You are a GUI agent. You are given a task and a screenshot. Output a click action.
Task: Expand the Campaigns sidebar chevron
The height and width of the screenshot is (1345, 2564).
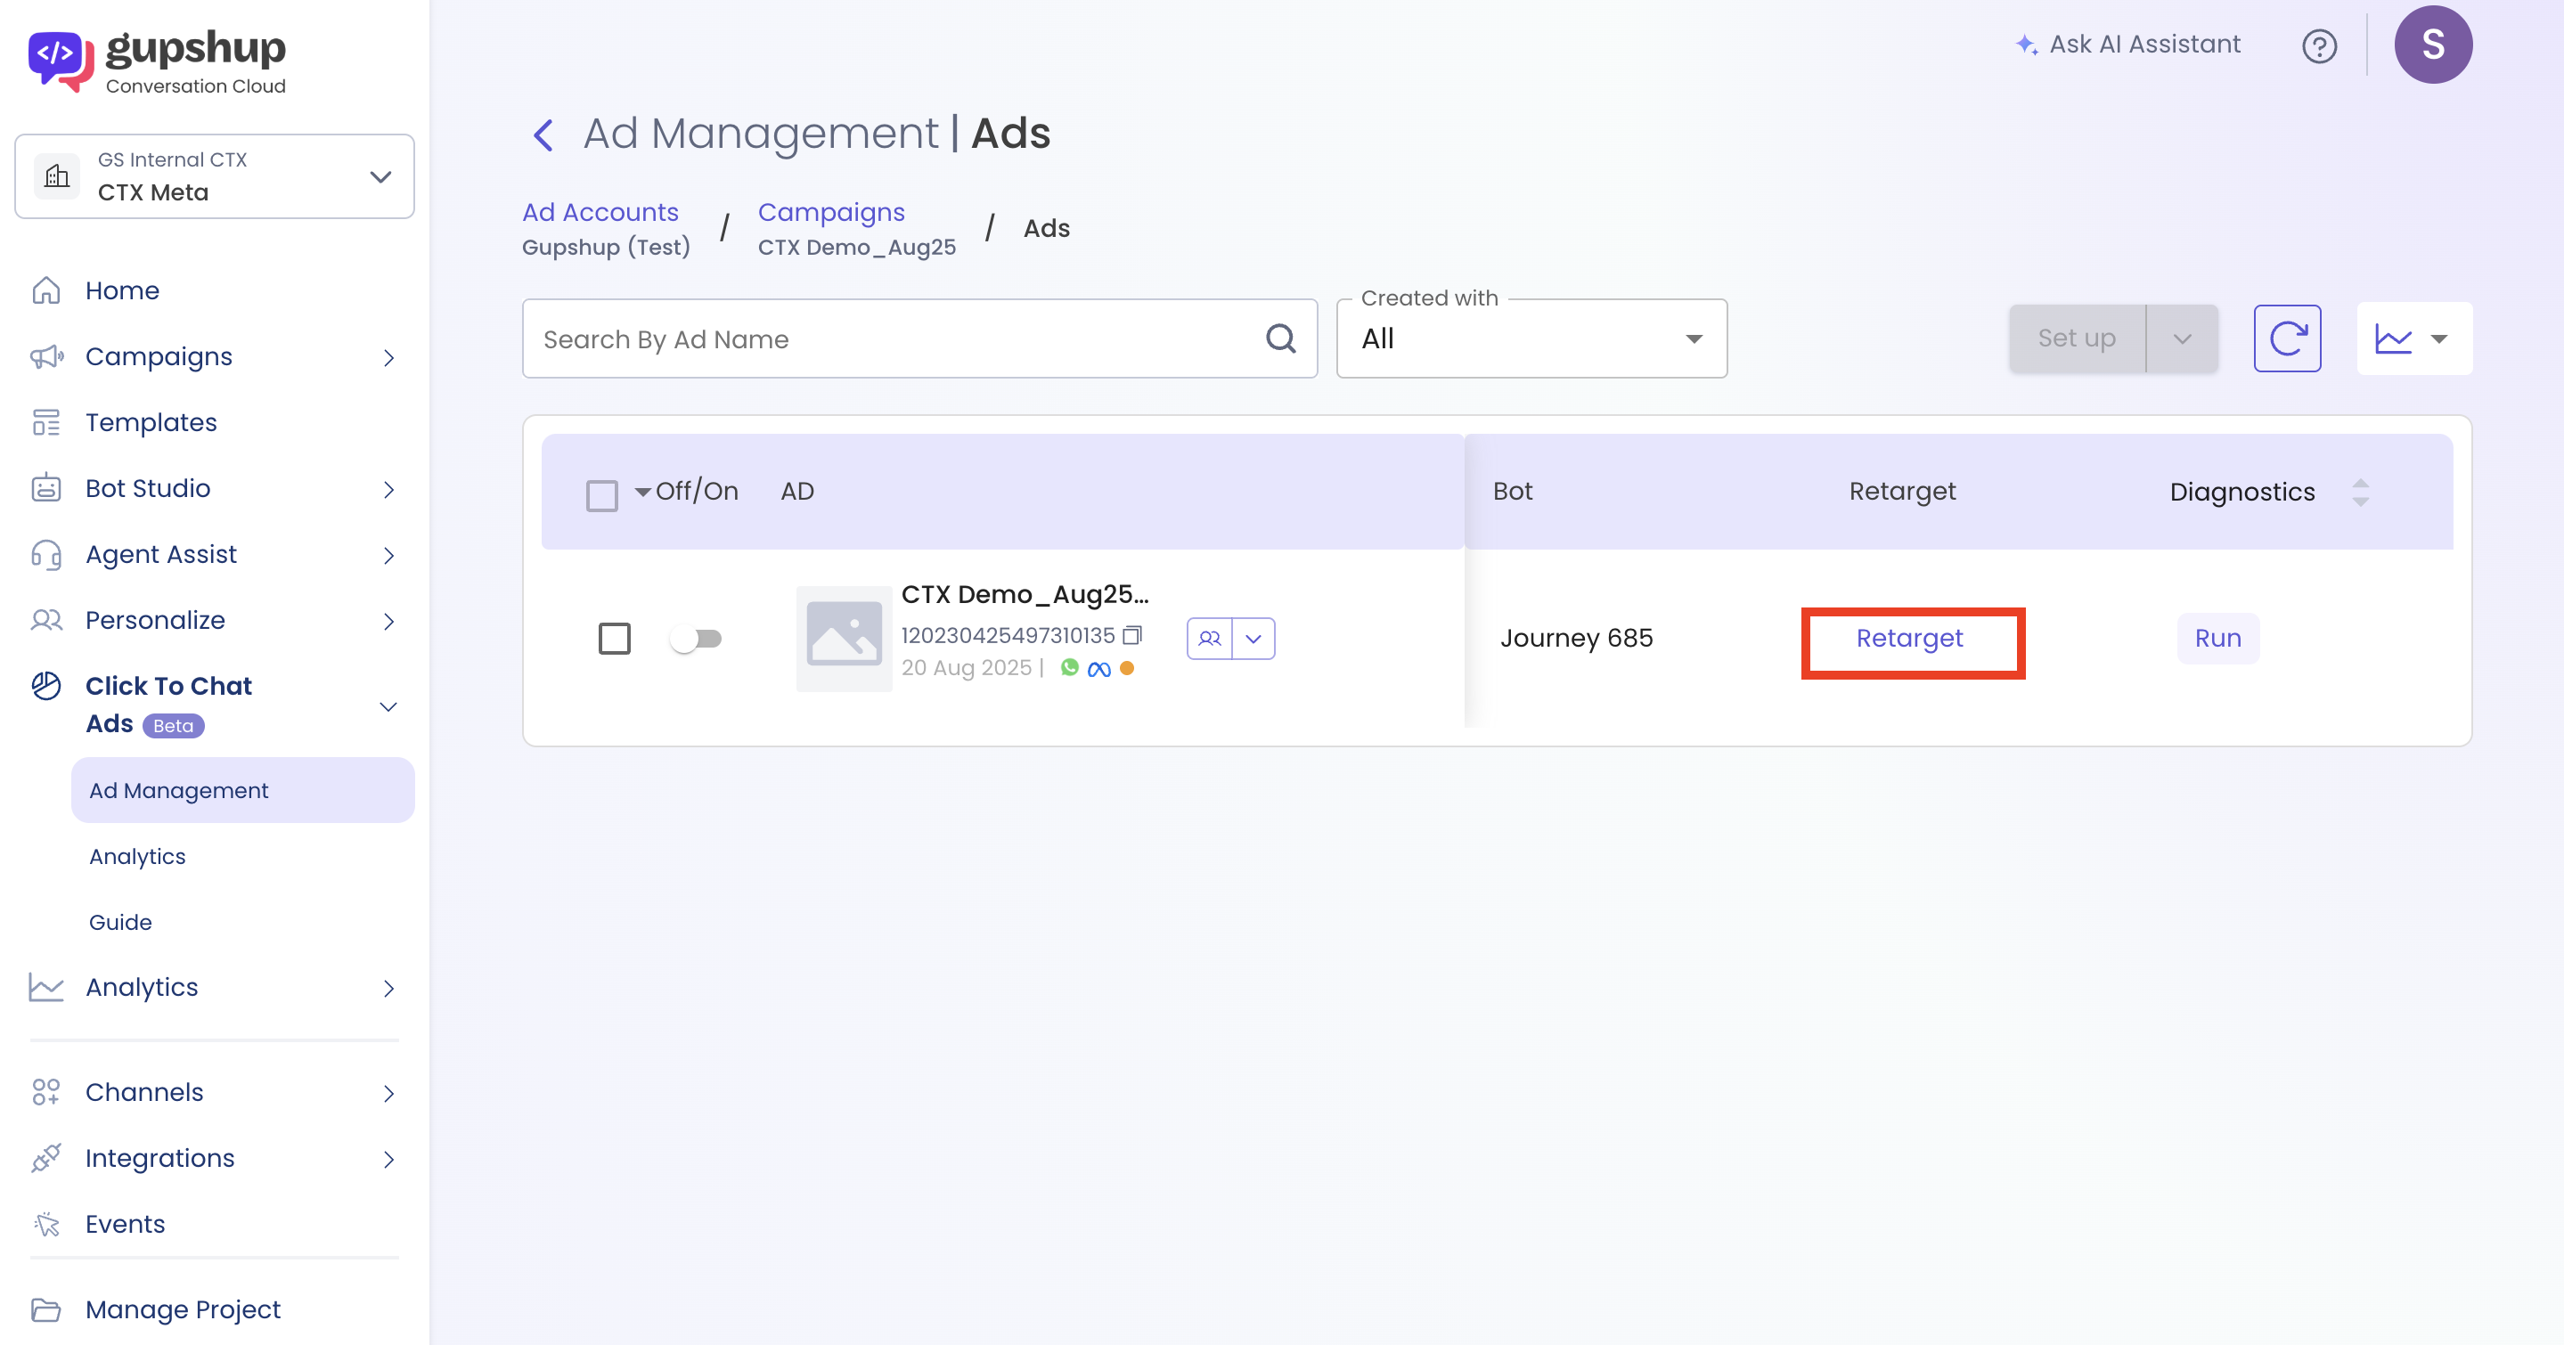pyautogui.click(x=388, y=357)
